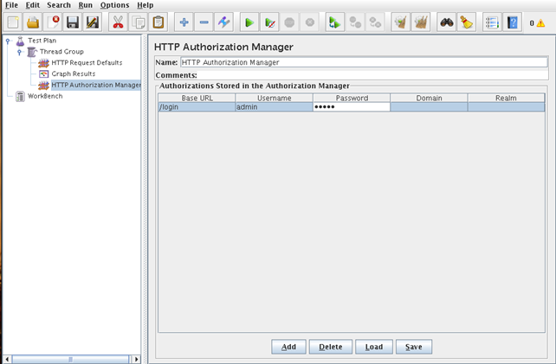Click the Add button below the table
This screenshot has height=364, width=556.
288,347
